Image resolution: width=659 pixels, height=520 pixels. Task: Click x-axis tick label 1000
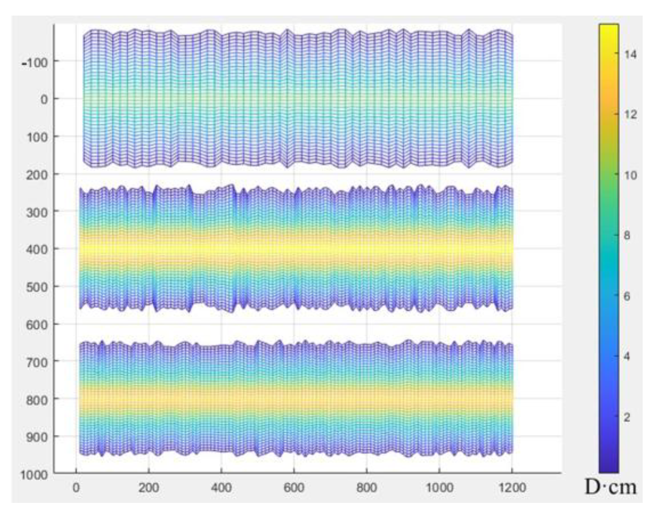[439, 488]
